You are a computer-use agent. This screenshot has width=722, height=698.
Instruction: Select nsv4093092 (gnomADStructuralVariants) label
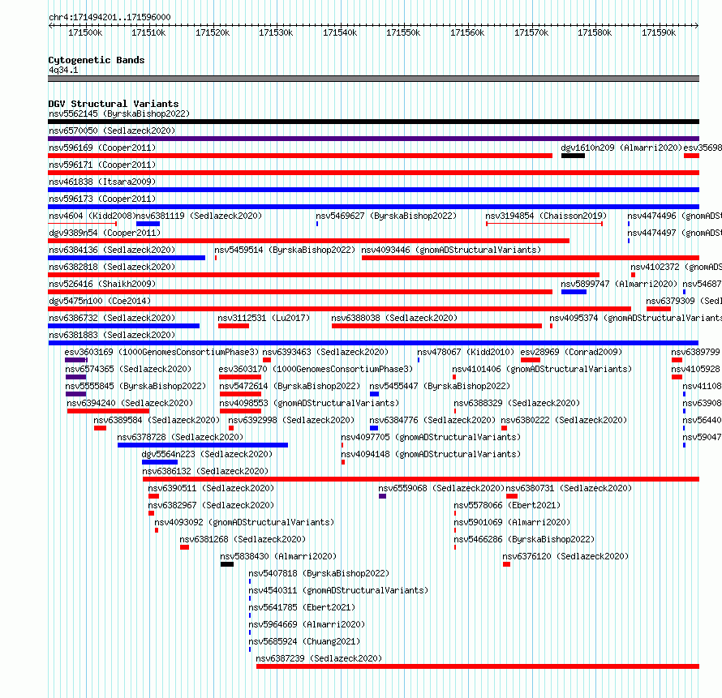tap(244, 522)
